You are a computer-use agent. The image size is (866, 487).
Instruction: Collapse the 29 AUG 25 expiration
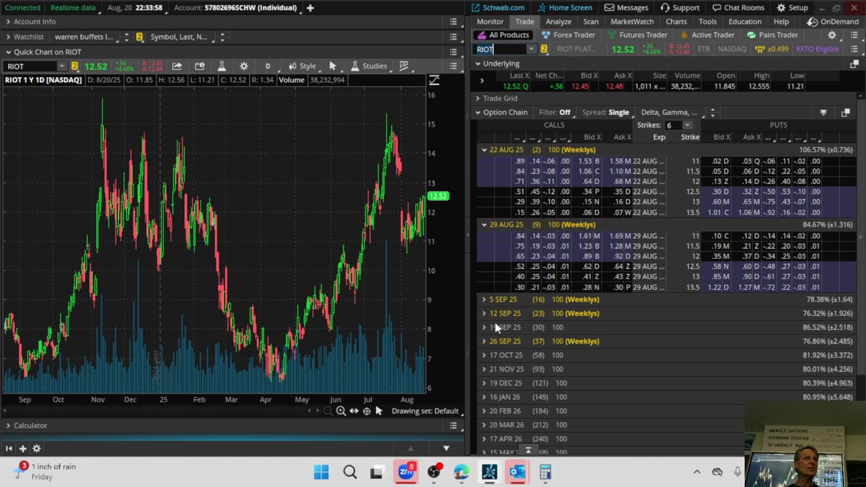484,225
